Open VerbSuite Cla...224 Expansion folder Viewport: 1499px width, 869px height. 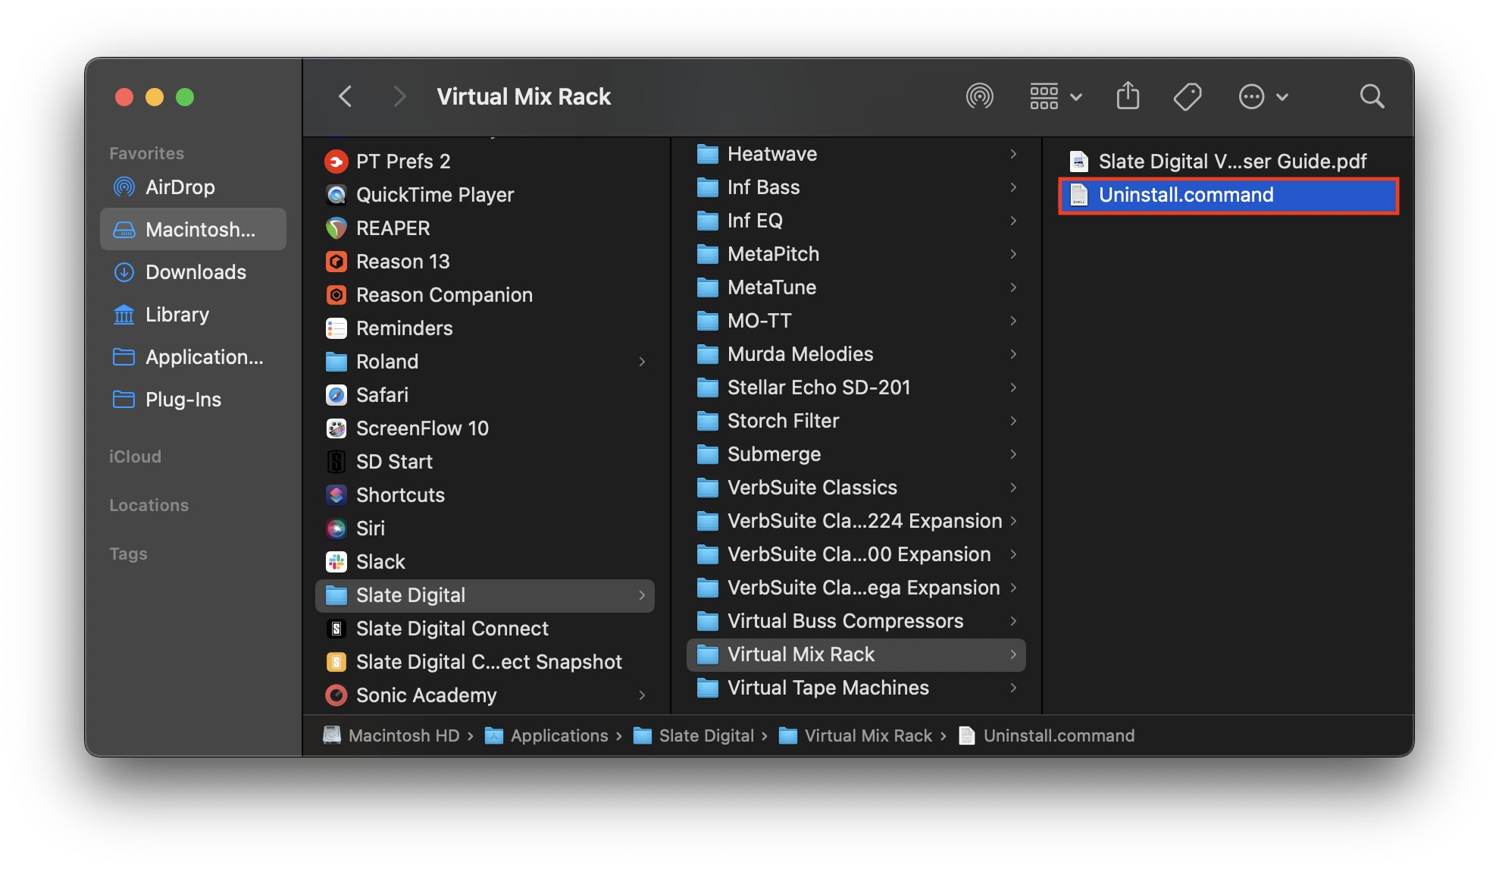pyautogui.click(x=856, y=521)
